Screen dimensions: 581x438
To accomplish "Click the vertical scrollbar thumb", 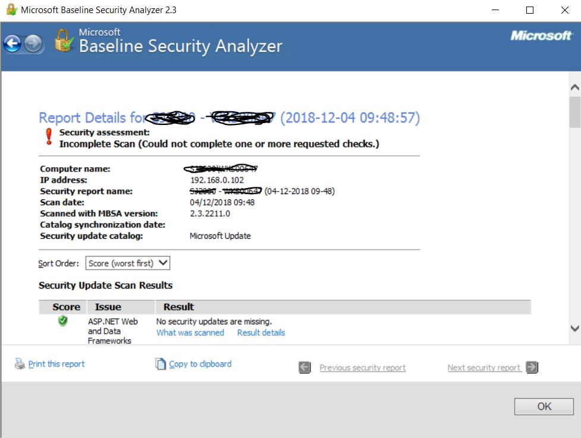I will coord(574,112).
